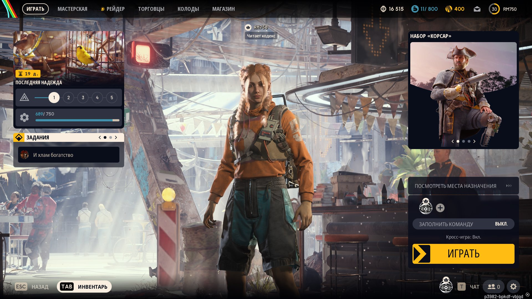Click the player avatar in bottom bar
This screenshot has width=532, height=299.
point(446,285)
